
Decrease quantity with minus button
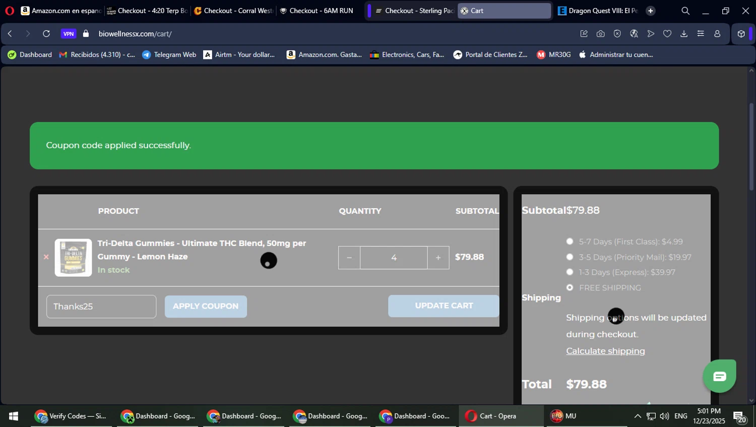(349, 258)
